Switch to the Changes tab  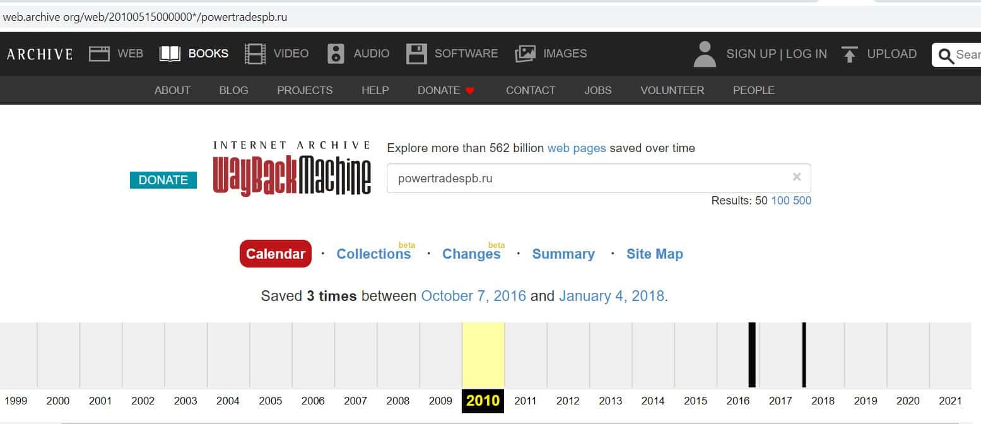[x=471, y=254]
